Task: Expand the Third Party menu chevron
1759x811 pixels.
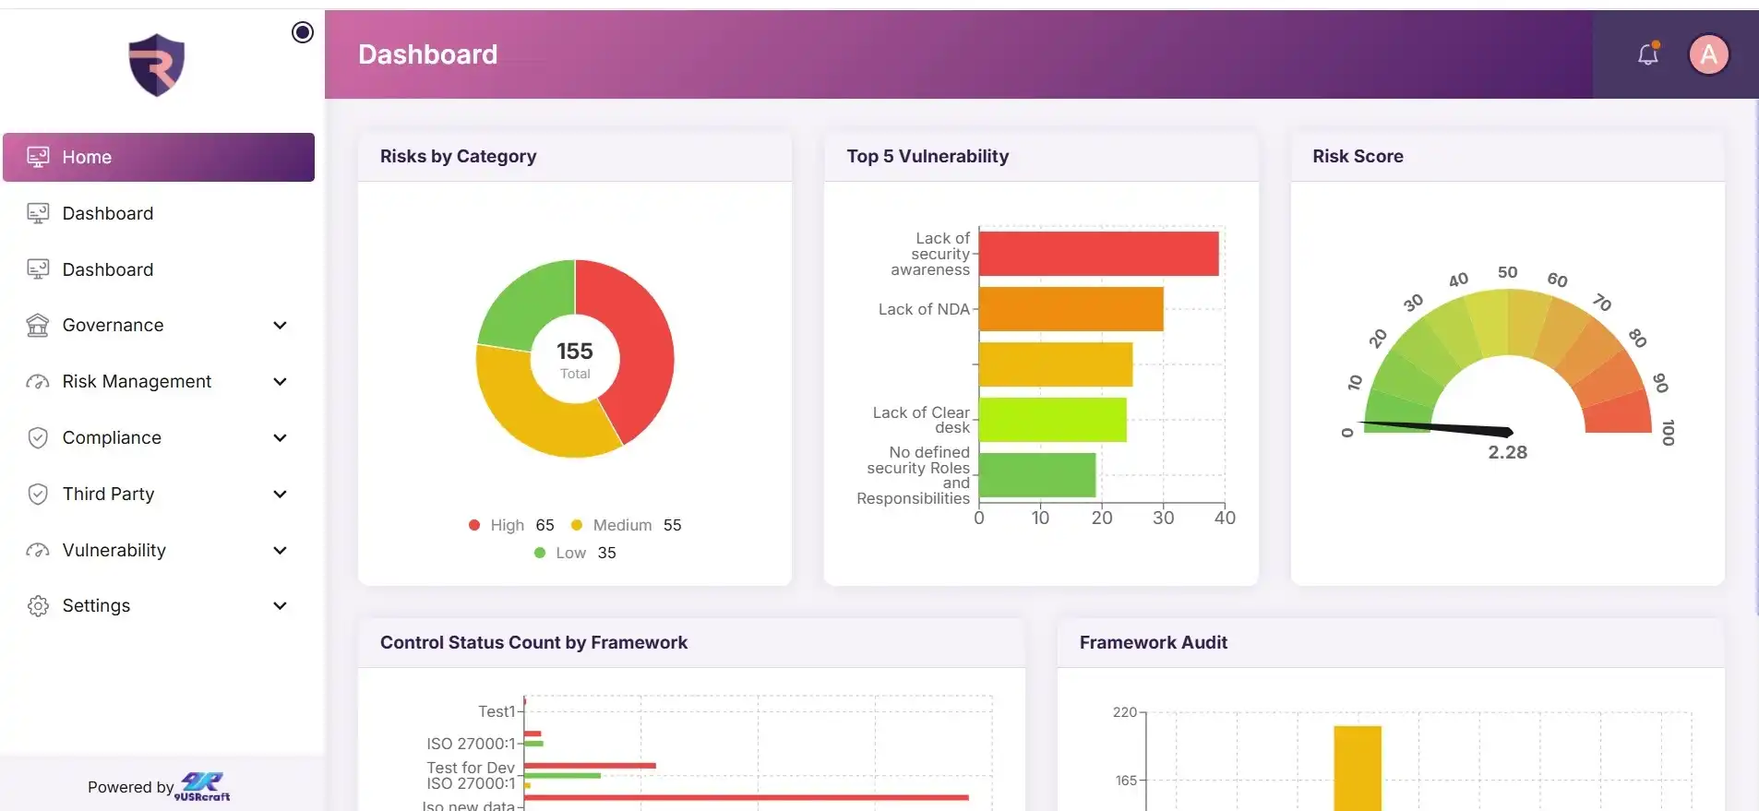Action: (281, 494)
